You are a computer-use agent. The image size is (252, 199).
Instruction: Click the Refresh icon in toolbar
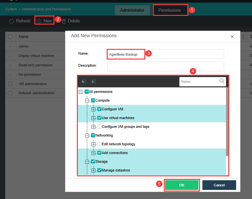coord(11,21)
